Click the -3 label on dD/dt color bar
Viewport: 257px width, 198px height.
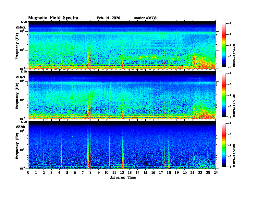click(230, 84)
